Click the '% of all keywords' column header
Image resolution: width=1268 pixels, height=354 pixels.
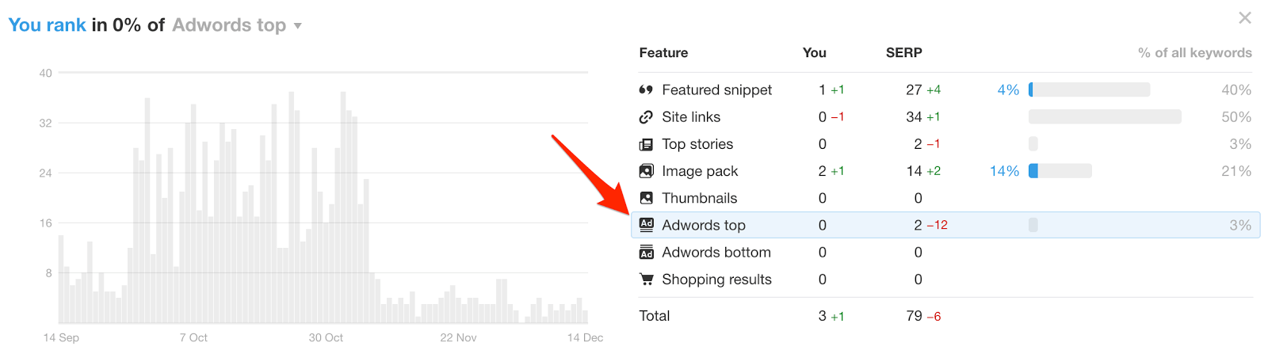(x=1194, y=53)
